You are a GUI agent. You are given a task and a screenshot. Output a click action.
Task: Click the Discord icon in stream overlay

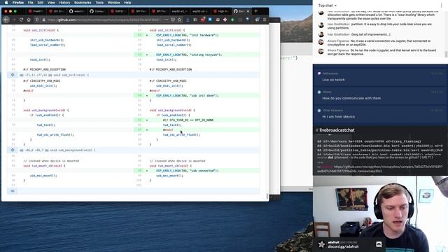tap(379, 244)
